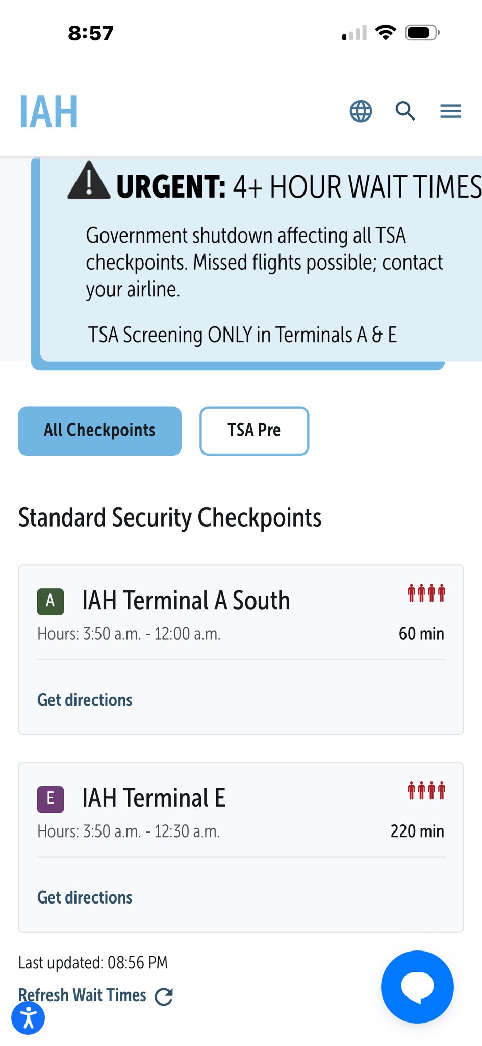Tap the urgent warning triangle icon
The width and height of the screenshot is (482, 1046).
[x=89, y=181]
